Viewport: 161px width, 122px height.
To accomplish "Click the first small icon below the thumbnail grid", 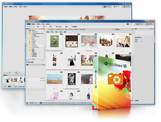I will pyautogui.click(x=47, y=100).
